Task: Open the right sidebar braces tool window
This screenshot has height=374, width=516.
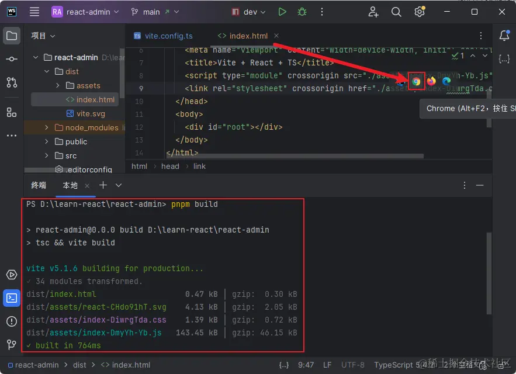Action: pyautogui.click(x=504, y=59)
